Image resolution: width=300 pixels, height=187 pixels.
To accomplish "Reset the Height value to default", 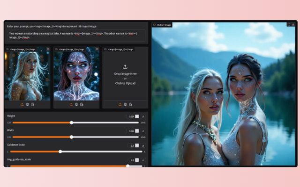I will tap(143, 116).
